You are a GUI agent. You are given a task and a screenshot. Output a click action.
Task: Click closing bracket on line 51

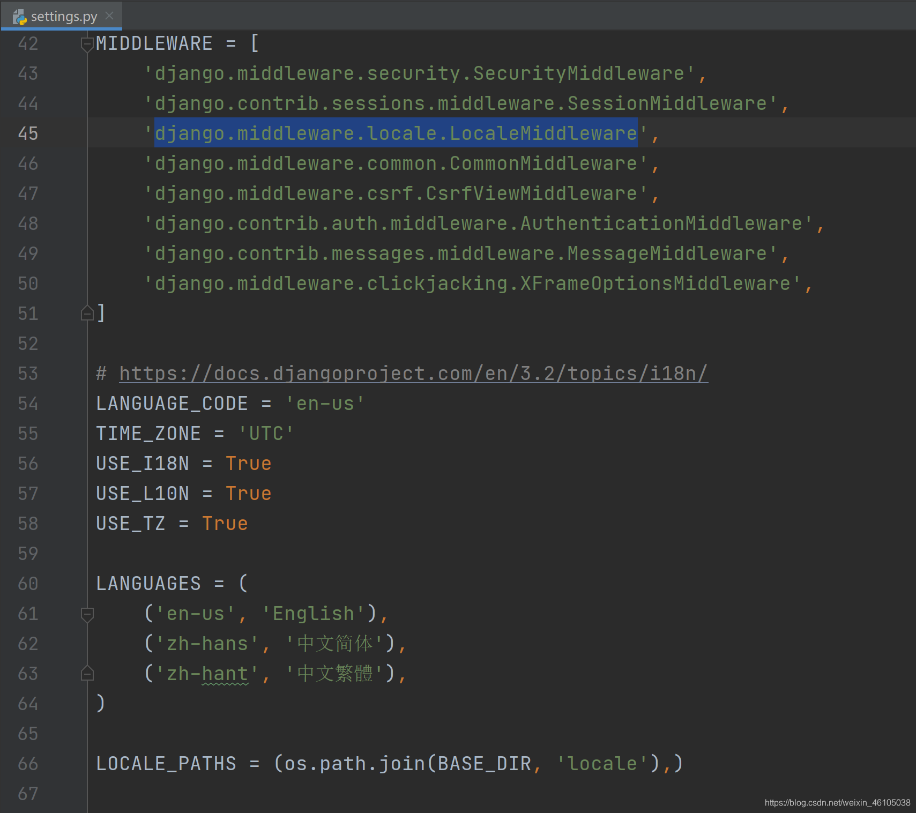101,313
